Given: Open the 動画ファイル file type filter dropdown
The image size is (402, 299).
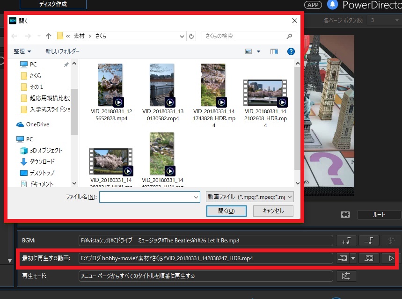Looking at the screenshot, I should (x=250, y=197).
